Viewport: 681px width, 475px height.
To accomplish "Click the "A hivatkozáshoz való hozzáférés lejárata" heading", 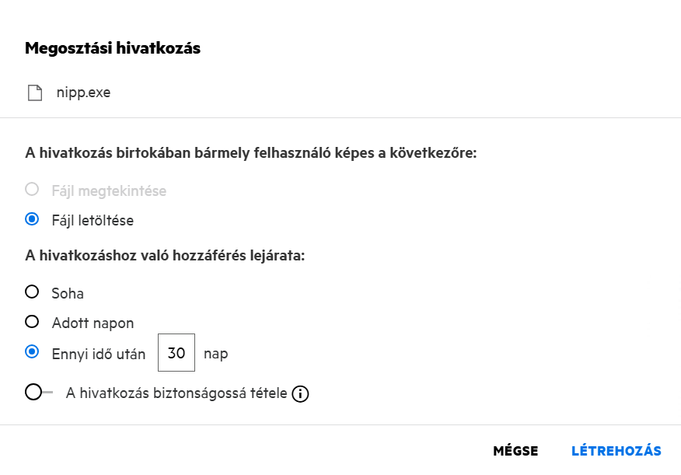I will coord(165,255).
